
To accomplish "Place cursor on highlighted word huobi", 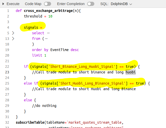I will tap(131, 72).
